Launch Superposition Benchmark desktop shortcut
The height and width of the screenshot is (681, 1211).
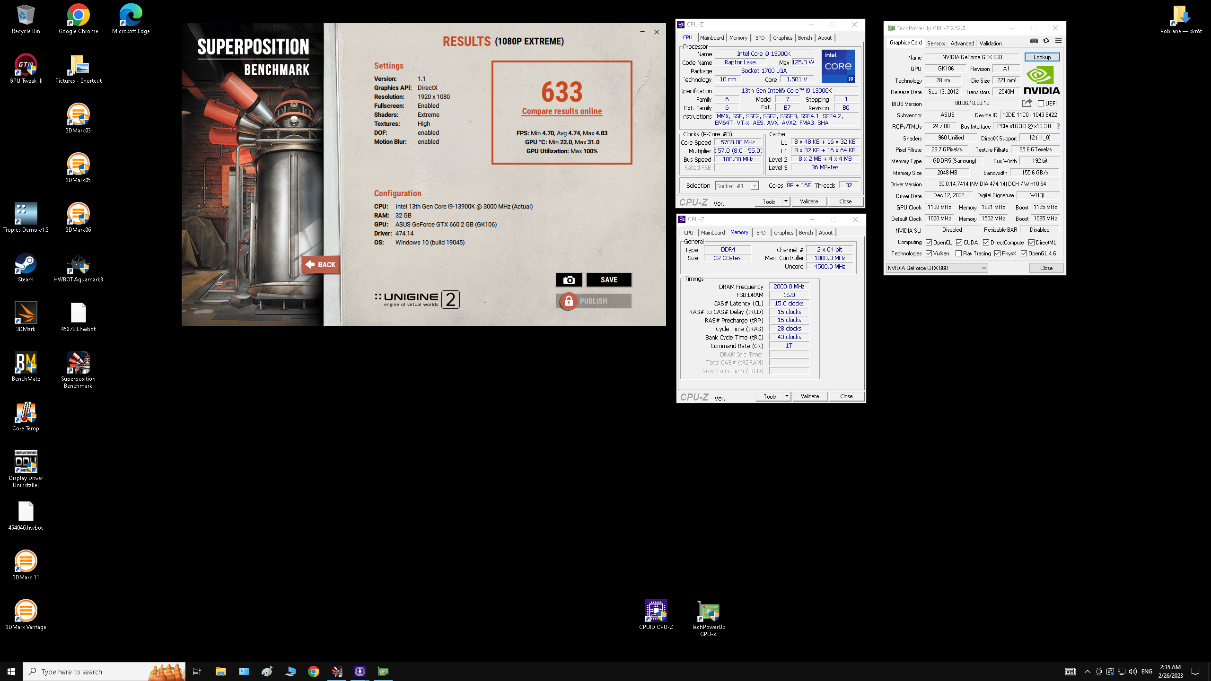(78, 370)
